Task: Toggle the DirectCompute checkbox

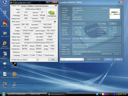Action: click(44, 55)
